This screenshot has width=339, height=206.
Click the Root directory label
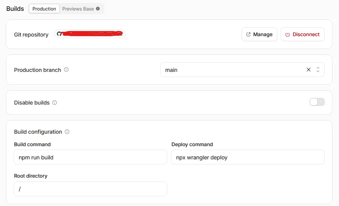pos(30,176)
